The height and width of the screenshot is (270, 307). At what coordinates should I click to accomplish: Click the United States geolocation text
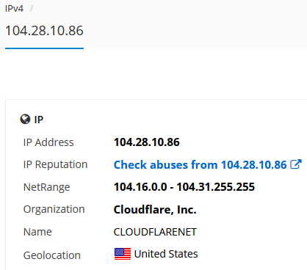click(166, 254)
